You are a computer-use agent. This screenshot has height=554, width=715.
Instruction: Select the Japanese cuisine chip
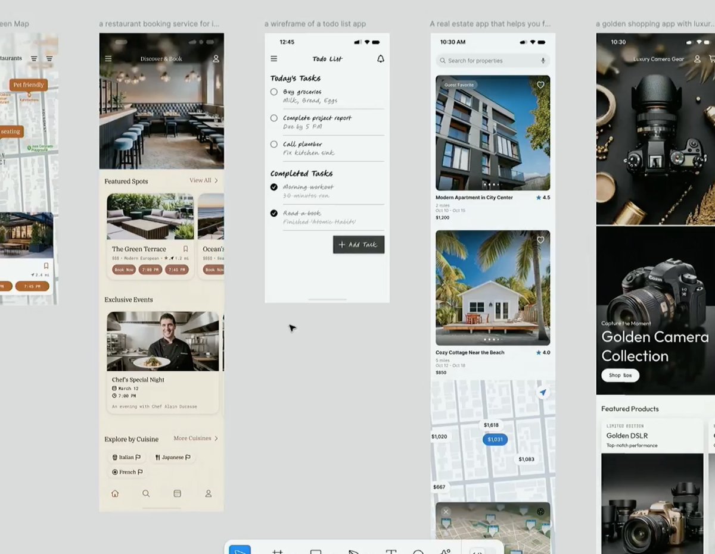(x=172, y=457)
